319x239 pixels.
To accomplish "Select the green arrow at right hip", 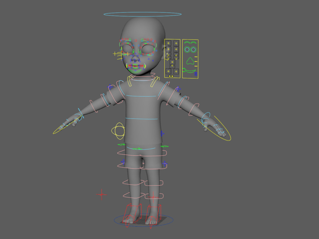I will pos(164,146).
